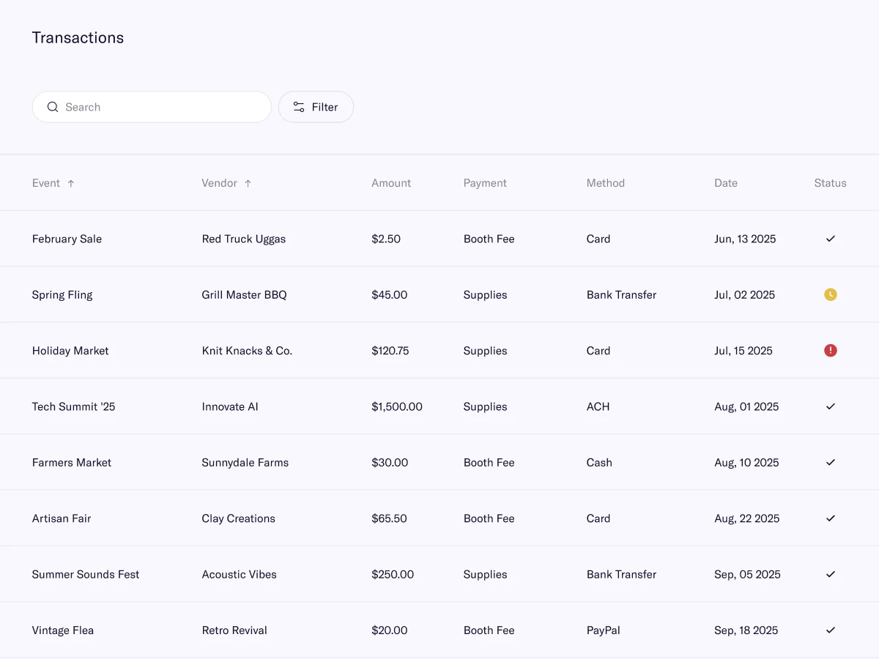Click the checkmark status for Vintage Flea
The height and width of the screenshot is (659, 879).
click(x=831, y=630)
